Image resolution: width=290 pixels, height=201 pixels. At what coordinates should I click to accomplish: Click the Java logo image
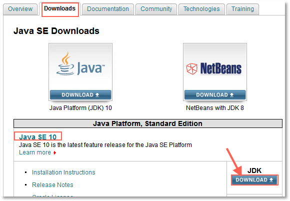click(80, 64)
